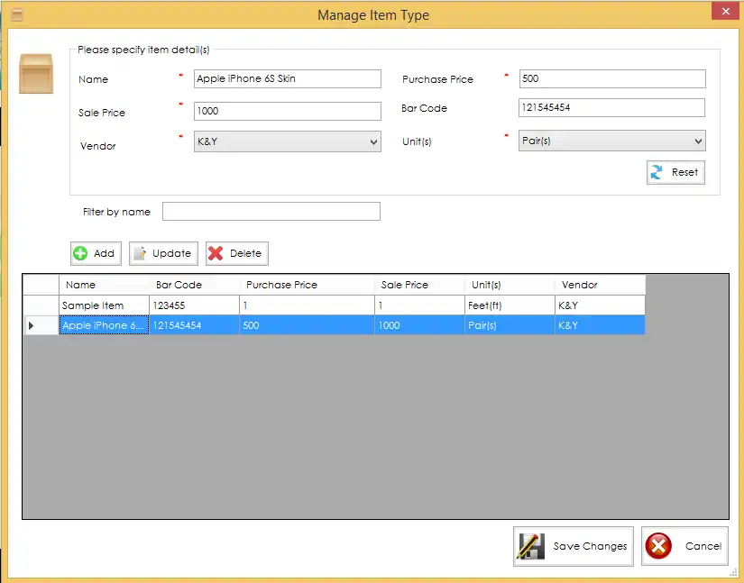The height and width of the screenshot is (583, 744).
Task: Close the Manage Item Type window
Action: (725, 11)
